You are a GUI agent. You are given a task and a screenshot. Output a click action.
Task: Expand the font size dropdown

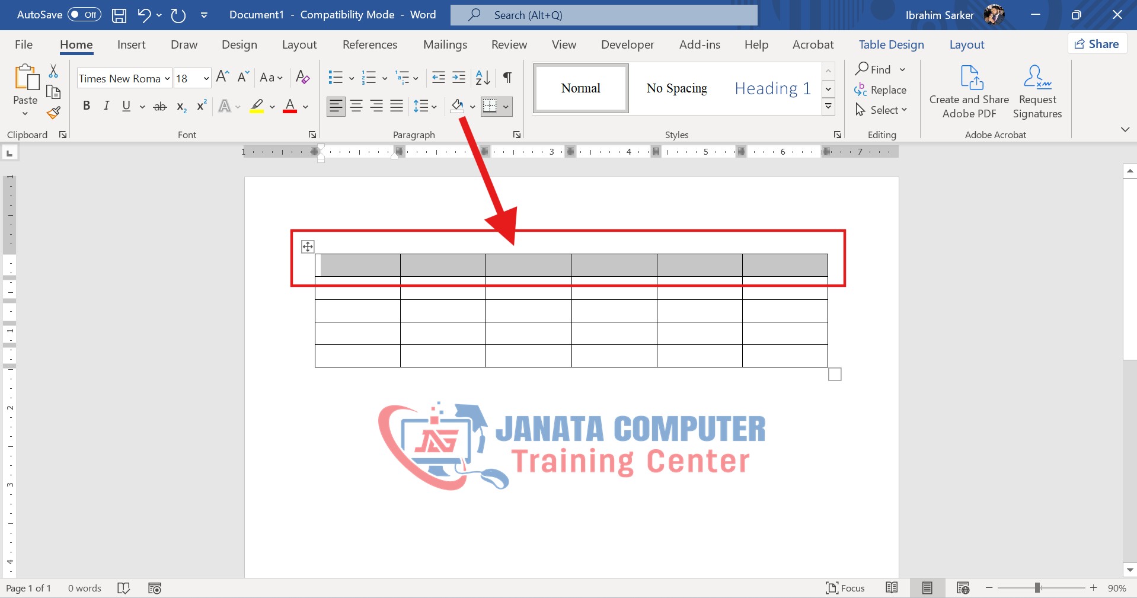click(206, 78)
